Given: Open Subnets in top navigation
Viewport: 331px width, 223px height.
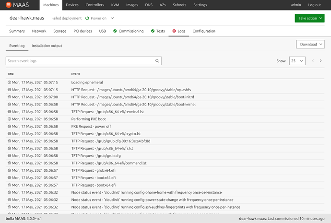Looking at the screenshot, I should (178, 5).
